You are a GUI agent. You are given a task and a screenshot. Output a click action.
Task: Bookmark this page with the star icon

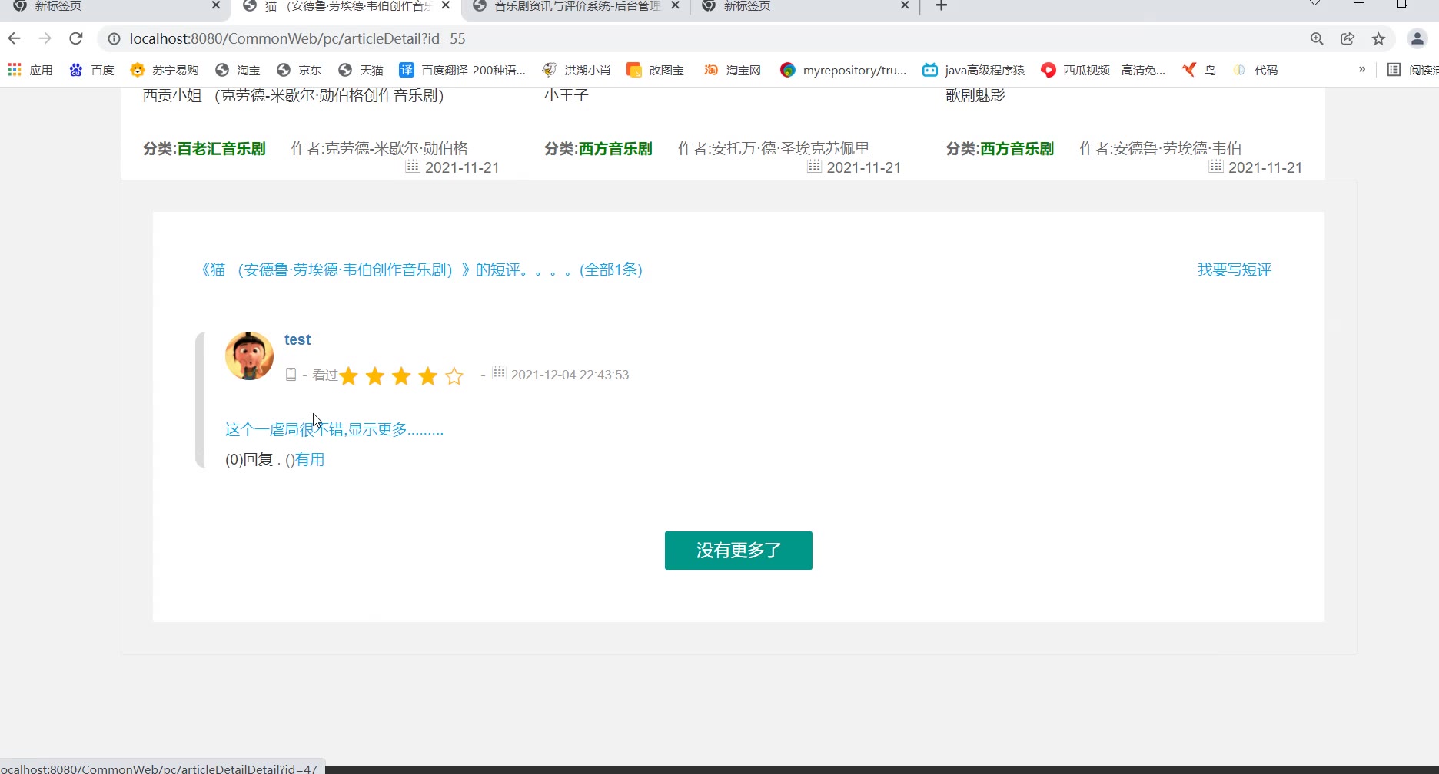click(1378, 38)
